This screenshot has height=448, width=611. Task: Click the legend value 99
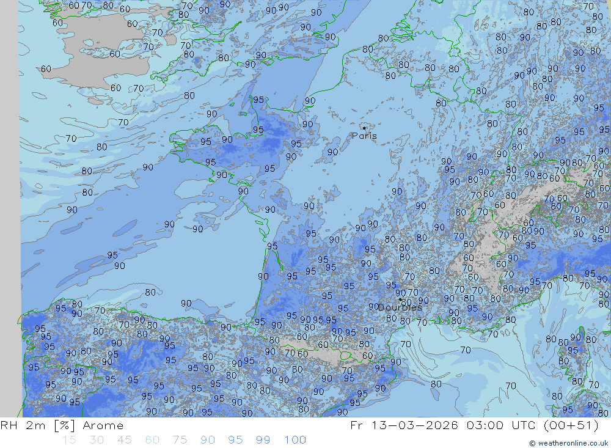tap(263, 440)
